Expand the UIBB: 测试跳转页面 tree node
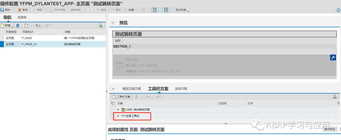 [x=118, y=110]
